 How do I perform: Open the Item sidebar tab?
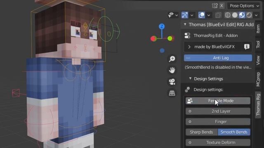(258, 28)
